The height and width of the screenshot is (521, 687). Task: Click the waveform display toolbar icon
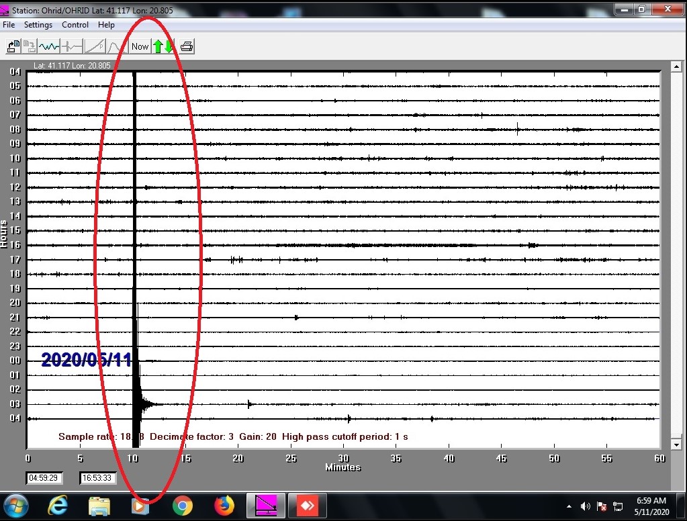[49, 46]
